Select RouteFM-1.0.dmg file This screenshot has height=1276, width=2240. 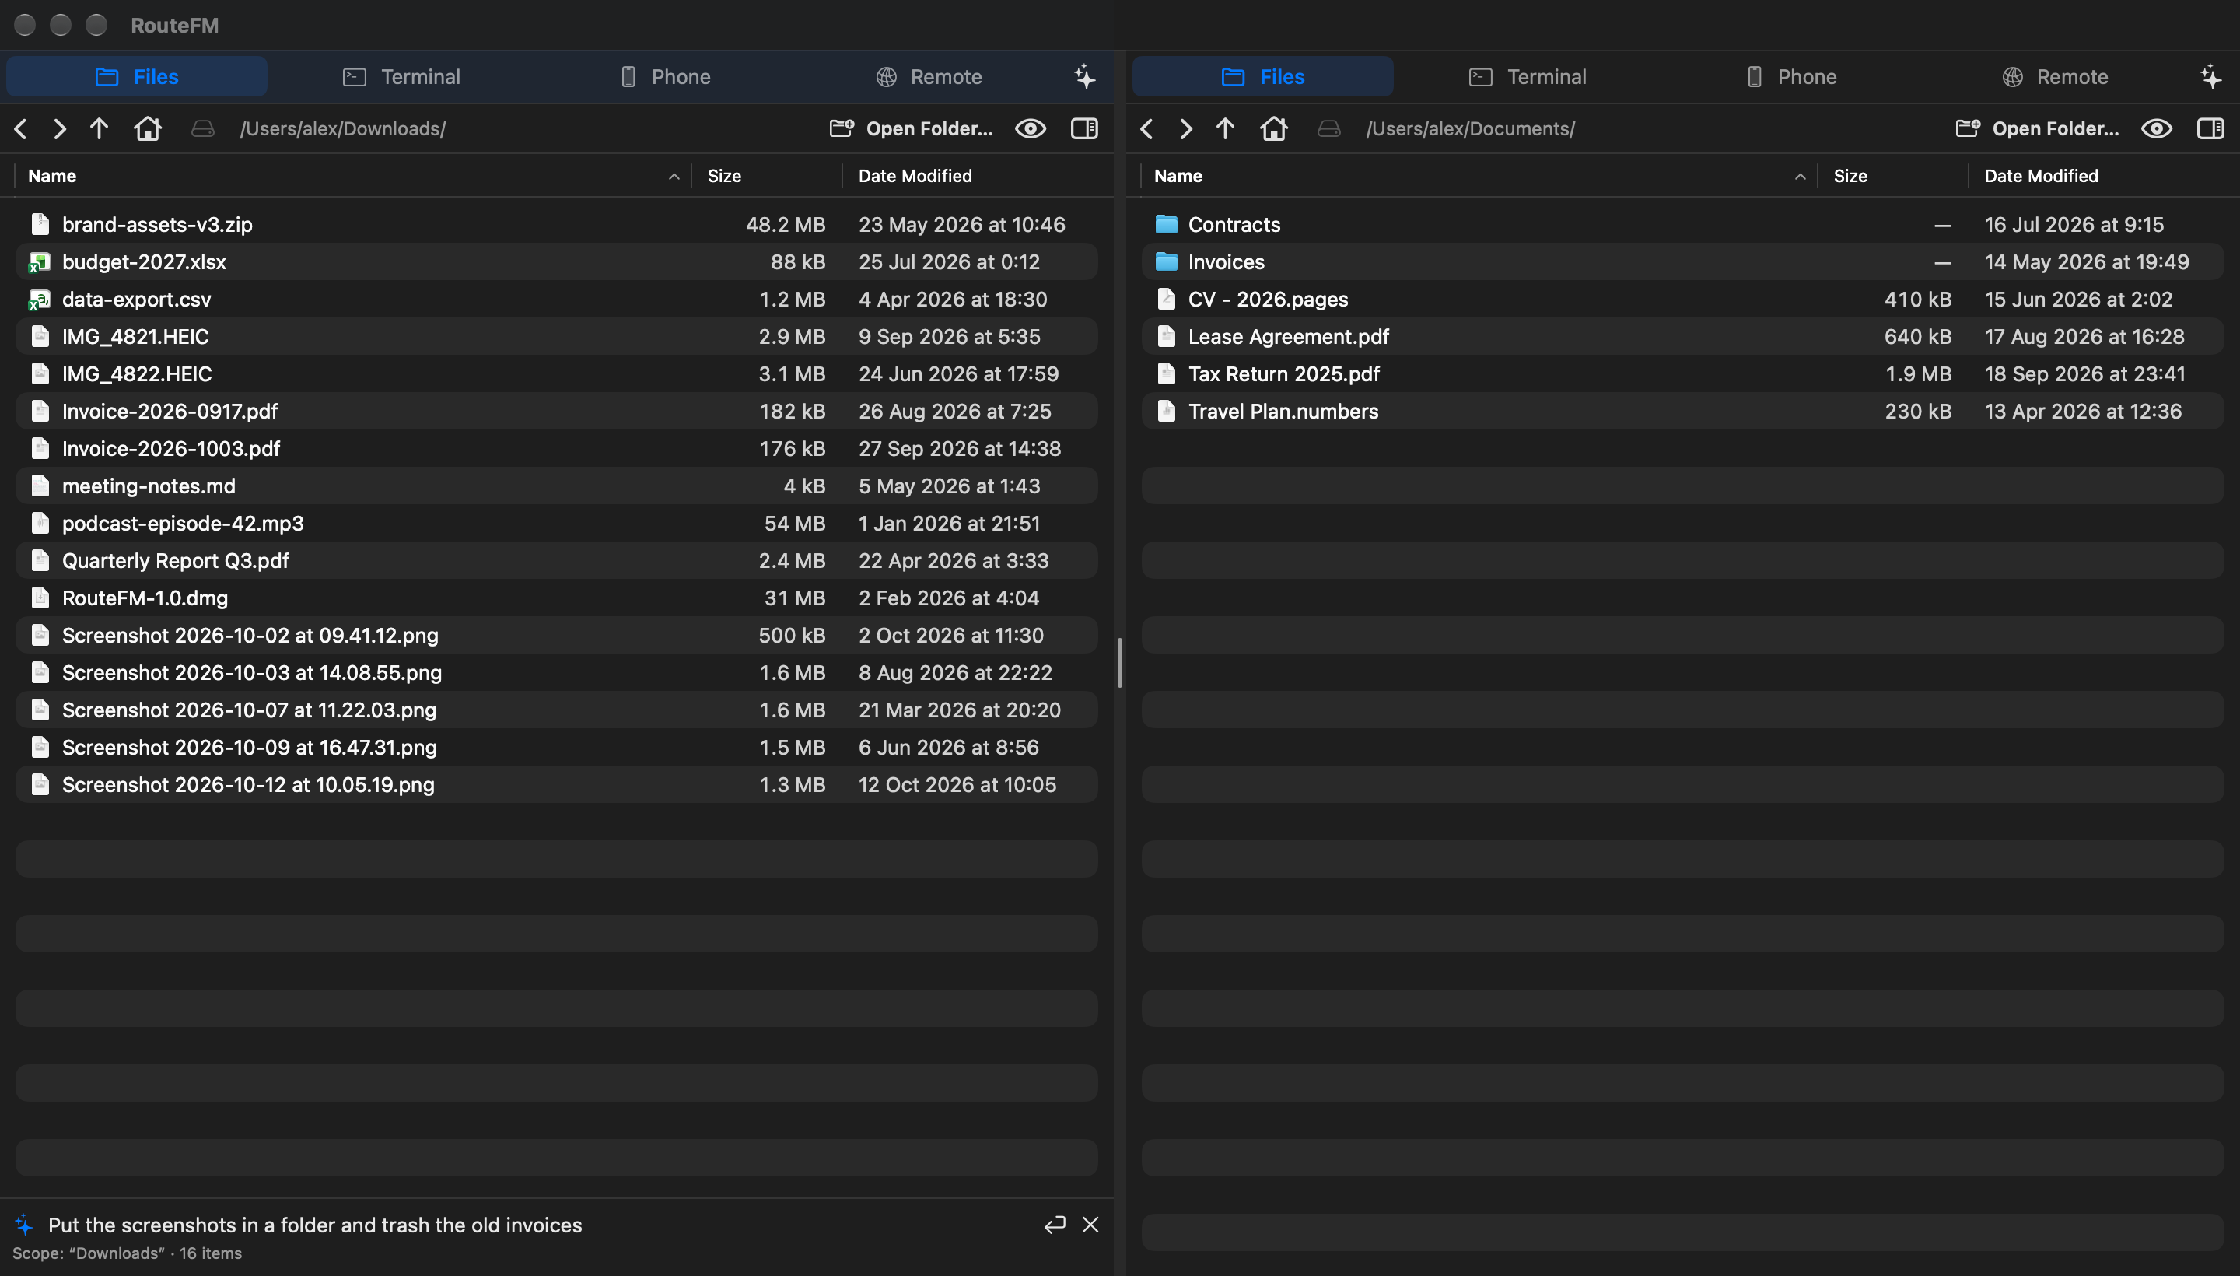[x=556, y=598]
